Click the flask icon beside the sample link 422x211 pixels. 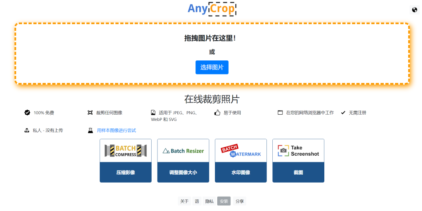(x=90, y=130)
